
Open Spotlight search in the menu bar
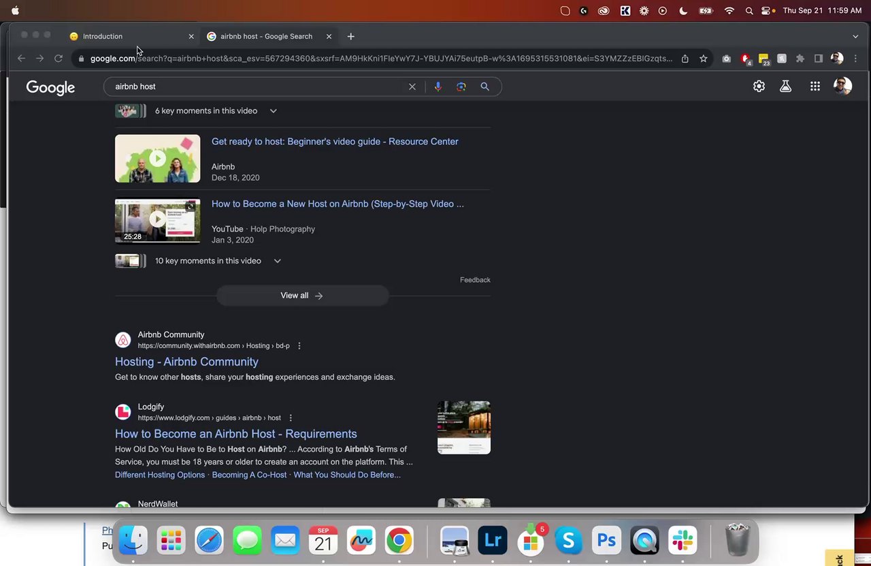pos(749,10)
